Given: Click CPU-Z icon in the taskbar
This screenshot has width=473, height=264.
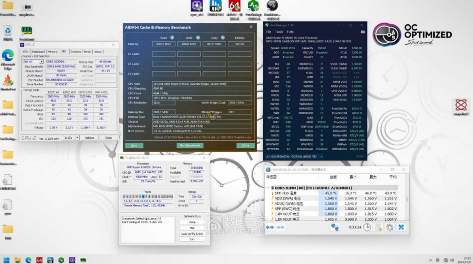Looking at the screenshot, I should [x=72, y=260].
